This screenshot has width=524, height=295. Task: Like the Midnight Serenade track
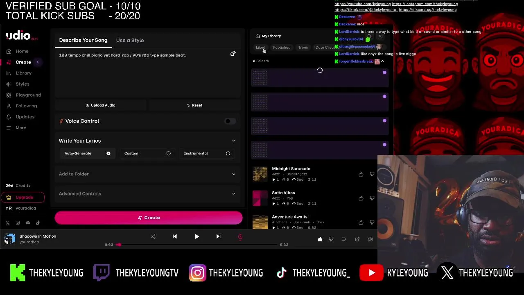coord(361,174)
